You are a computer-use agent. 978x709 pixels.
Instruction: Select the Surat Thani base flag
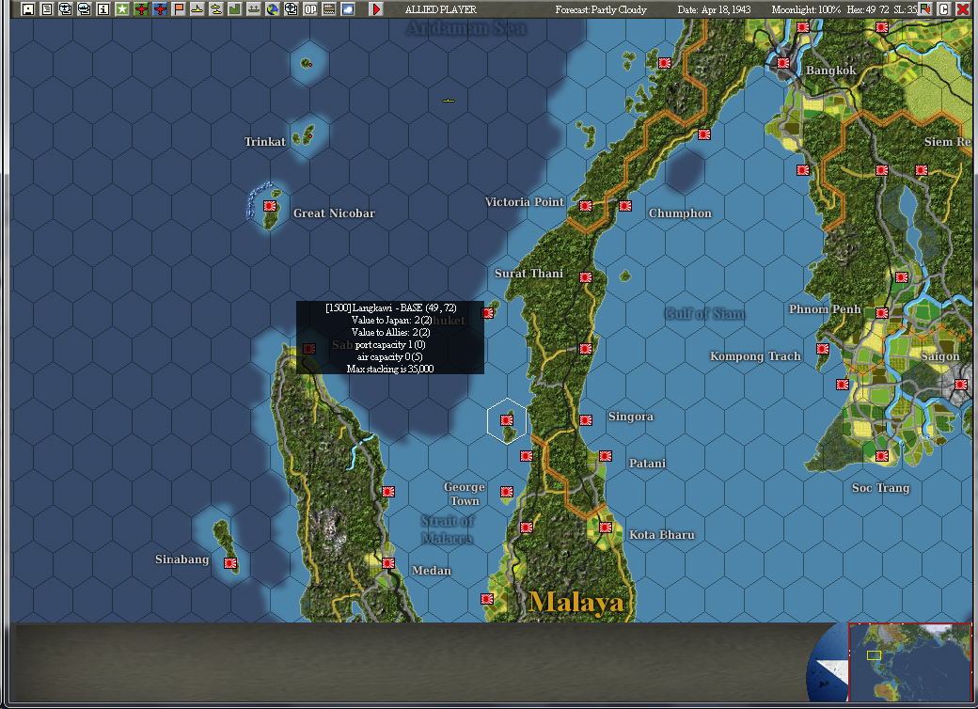pyautogui.click(x=586, y=277)
